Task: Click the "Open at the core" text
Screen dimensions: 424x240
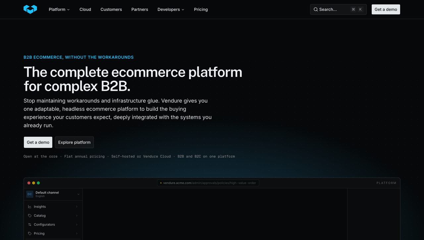Action: pos(40,156)
